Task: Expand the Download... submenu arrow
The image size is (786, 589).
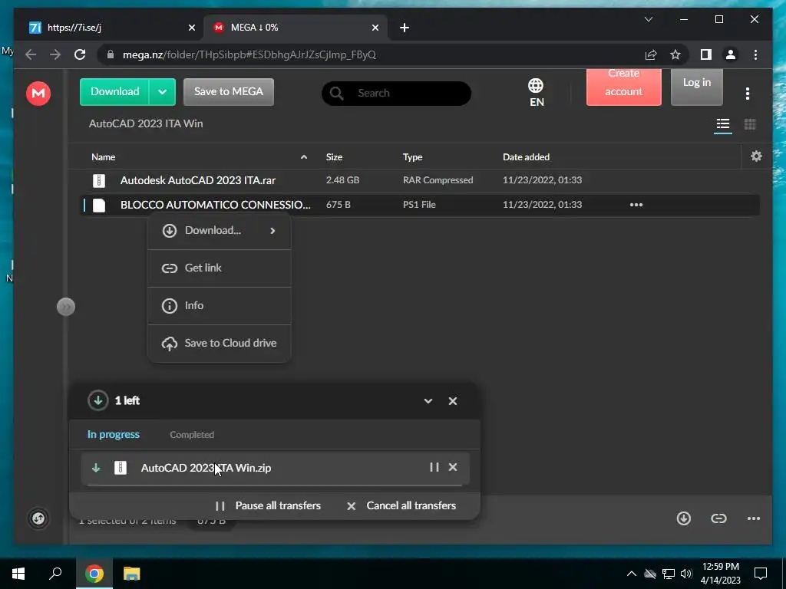Action: tap(272, 230)
